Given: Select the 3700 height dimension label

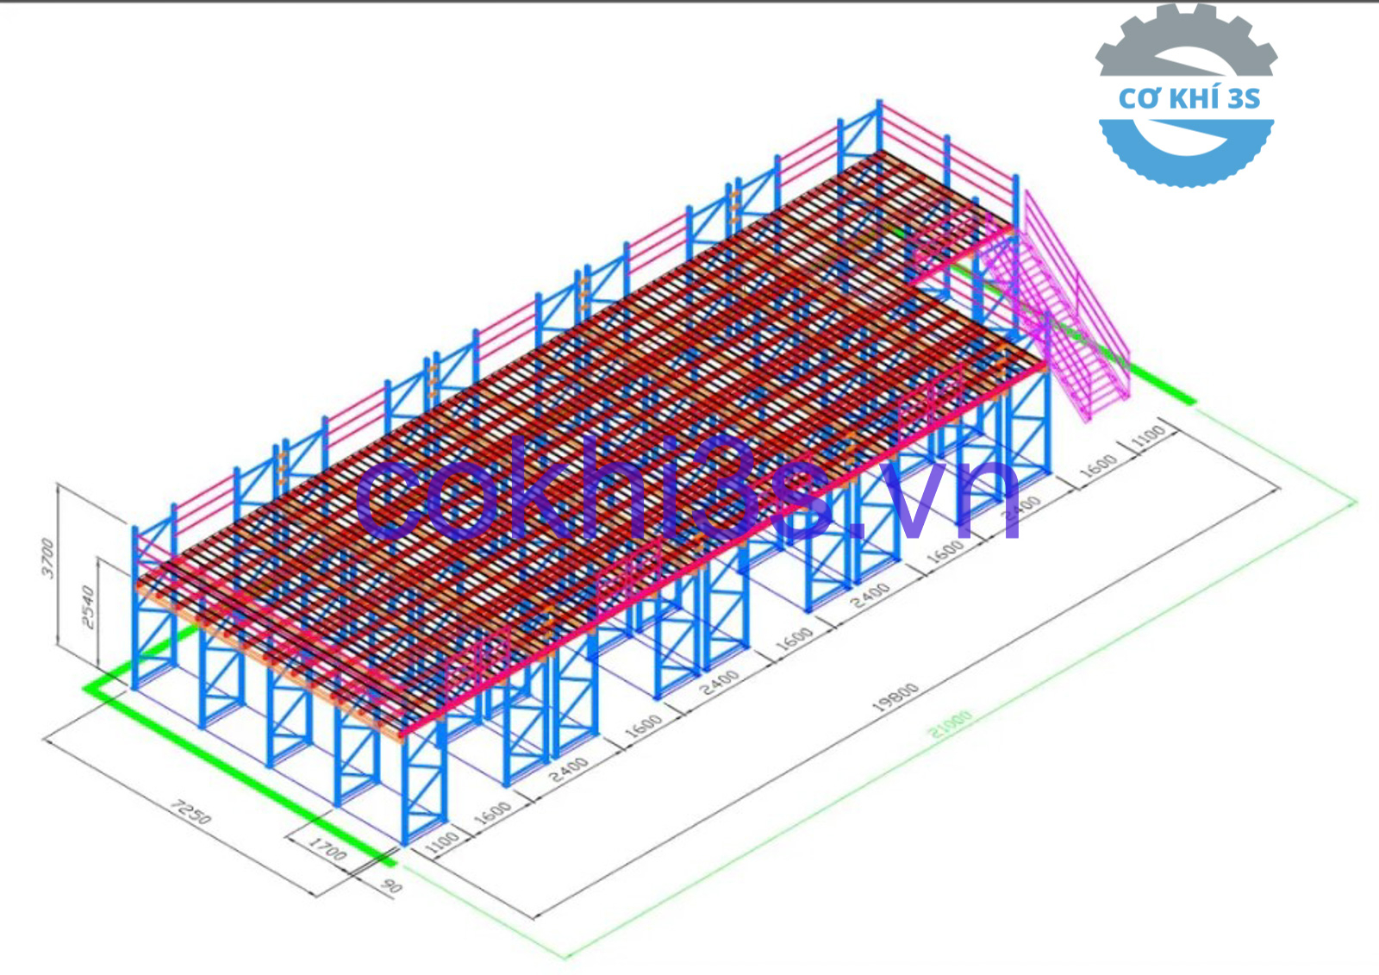Looking at the screenshot, I should (x=49, y=559).
